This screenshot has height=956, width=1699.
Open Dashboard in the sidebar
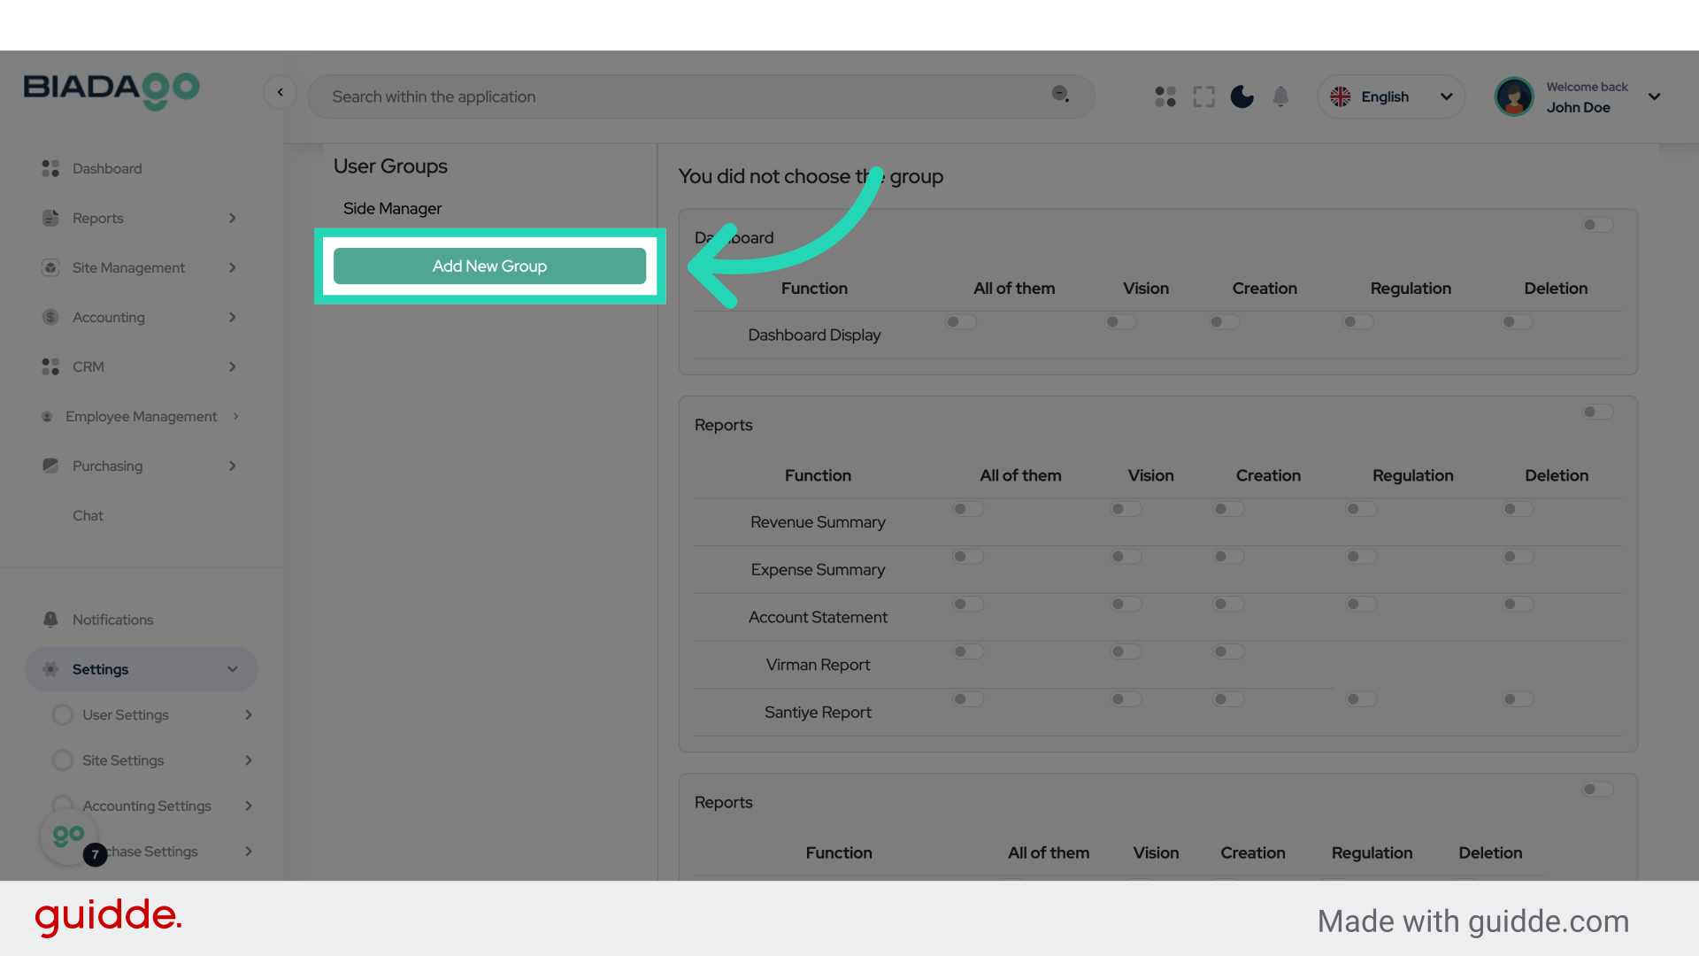coord(106,168)
